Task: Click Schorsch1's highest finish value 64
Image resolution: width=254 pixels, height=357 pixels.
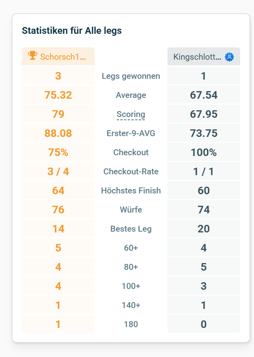Action: [x=58, y=190]
